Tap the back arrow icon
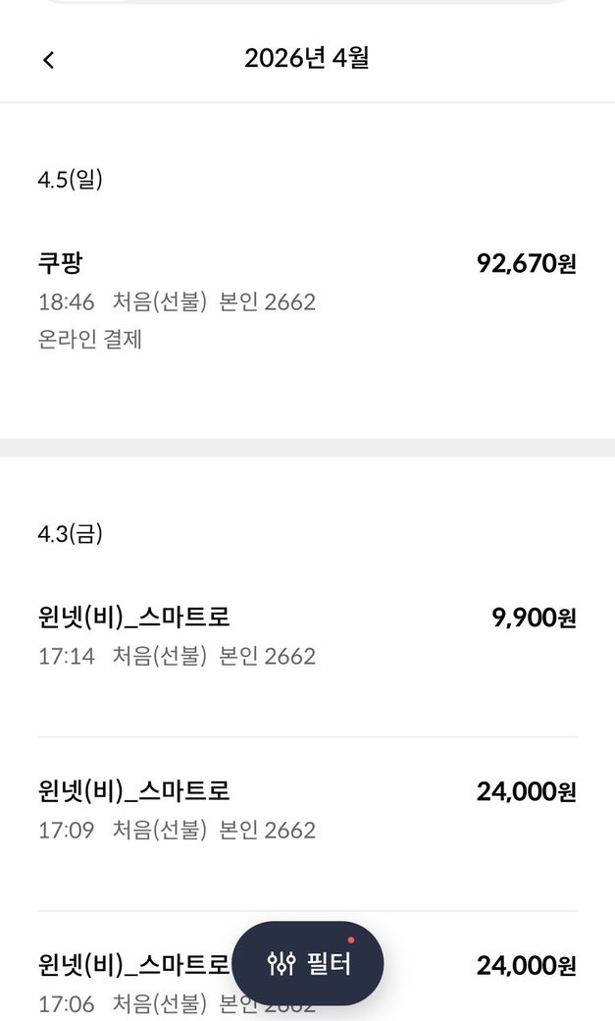This screenshot has height=1021, width=615. (x=49, y=60)
